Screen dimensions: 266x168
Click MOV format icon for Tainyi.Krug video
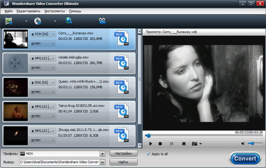click(x=122, y=111)
